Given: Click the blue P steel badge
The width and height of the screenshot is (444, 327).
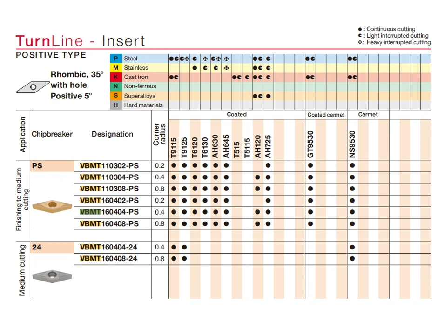Looking at the screenshot, I should pyautogui.click(x=116, y=59).
